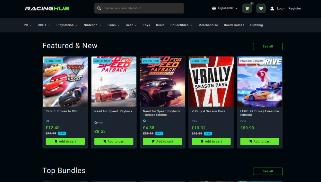Open the LEGO 2K Drive cover image
Screen dimensions: 321x182
tap(260, 82)
